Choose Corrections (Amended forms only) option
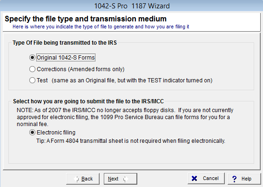 [32, 69]
